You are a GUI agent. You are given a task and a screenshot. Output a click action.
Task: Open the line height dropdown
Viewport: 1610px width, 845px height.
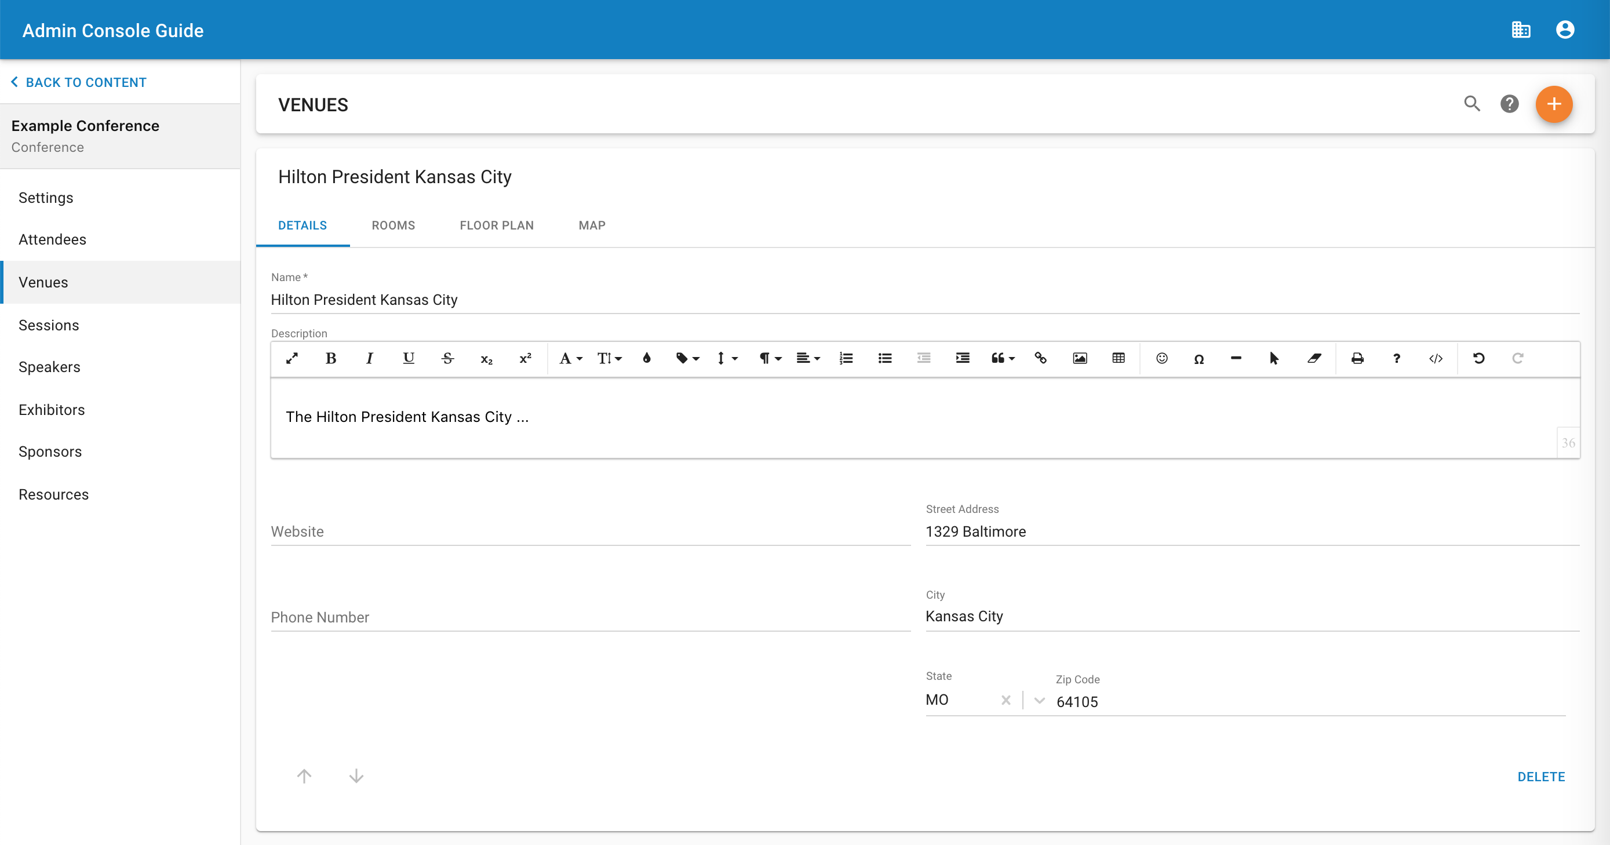click(x=727, y=359)
